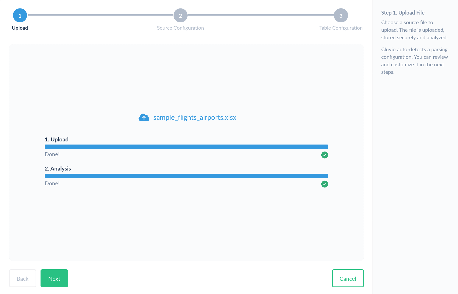This screenshot has height=294, width=458.
Task: Click the '2. Analysis' heading
Action: click(x=58, y=169)
